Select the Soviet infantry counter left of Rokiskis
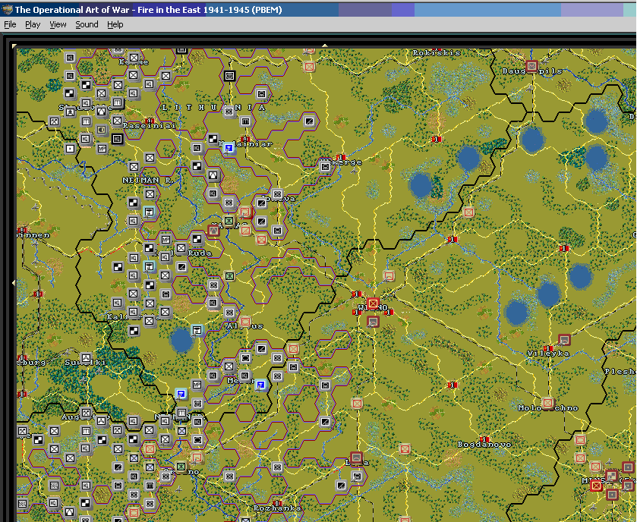Image resolution: width=637 pixels, height=522 pixels. pyautogui.click(x=309, y=66)
